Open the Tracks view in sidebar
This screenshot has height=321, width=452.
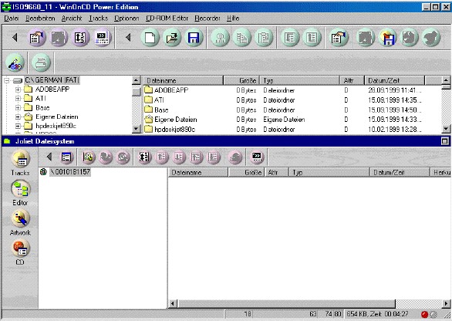click(20, 163)
